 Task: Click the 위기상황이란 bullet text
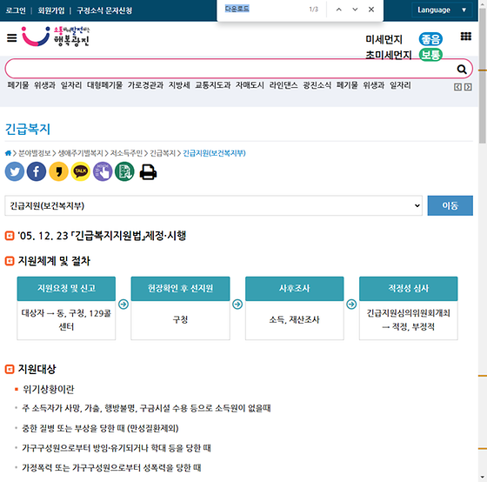(x=49, y=389)
